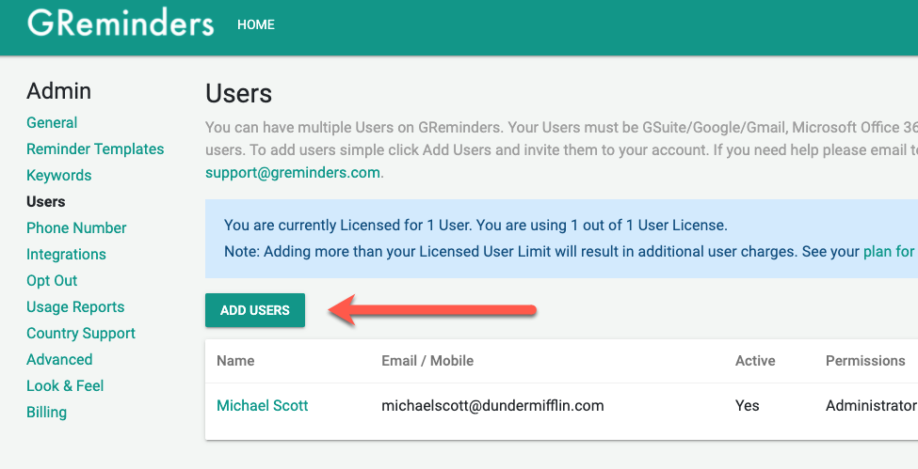Click the Administrator permission cell

(871, 406)
